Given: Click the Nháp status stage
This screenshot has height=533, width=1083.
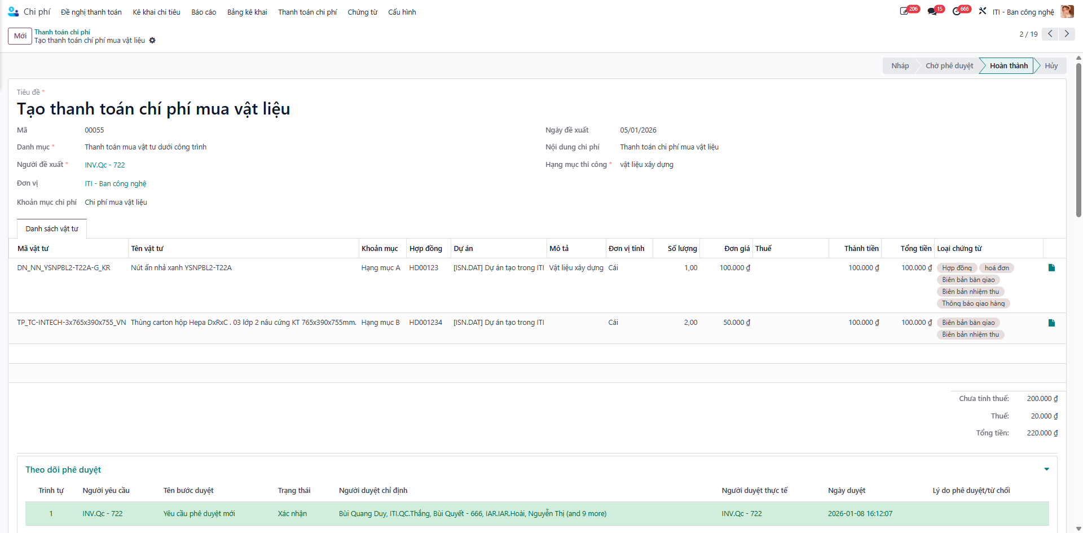Looking at the screenshot, I should tap(900, 66).
